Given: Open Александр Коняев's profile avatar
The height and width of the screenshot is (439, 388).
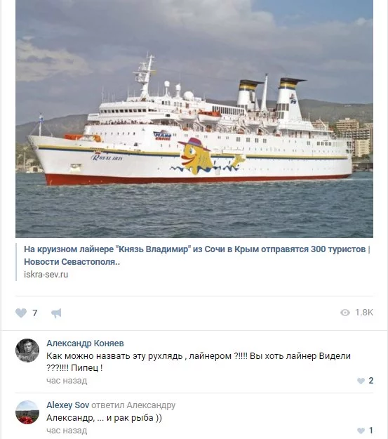Looking at the screenshot, I should (x=27, y=350).
